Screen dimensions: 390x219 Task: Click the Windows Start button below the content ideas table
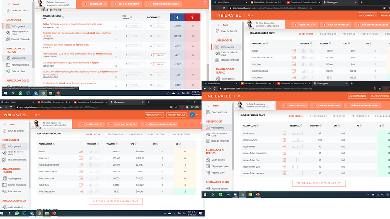[6, 93]
